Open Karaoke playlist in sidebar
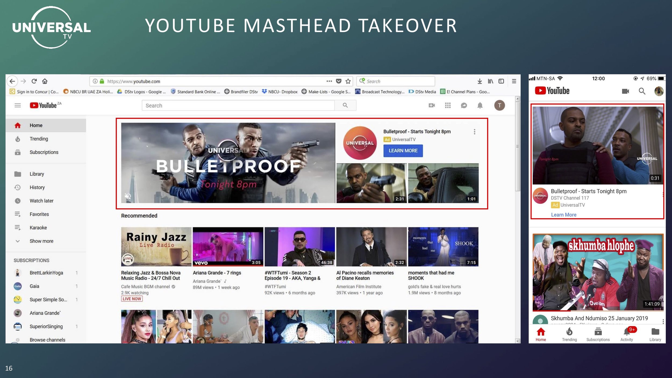The image size is (672, 378). point(46,228)
